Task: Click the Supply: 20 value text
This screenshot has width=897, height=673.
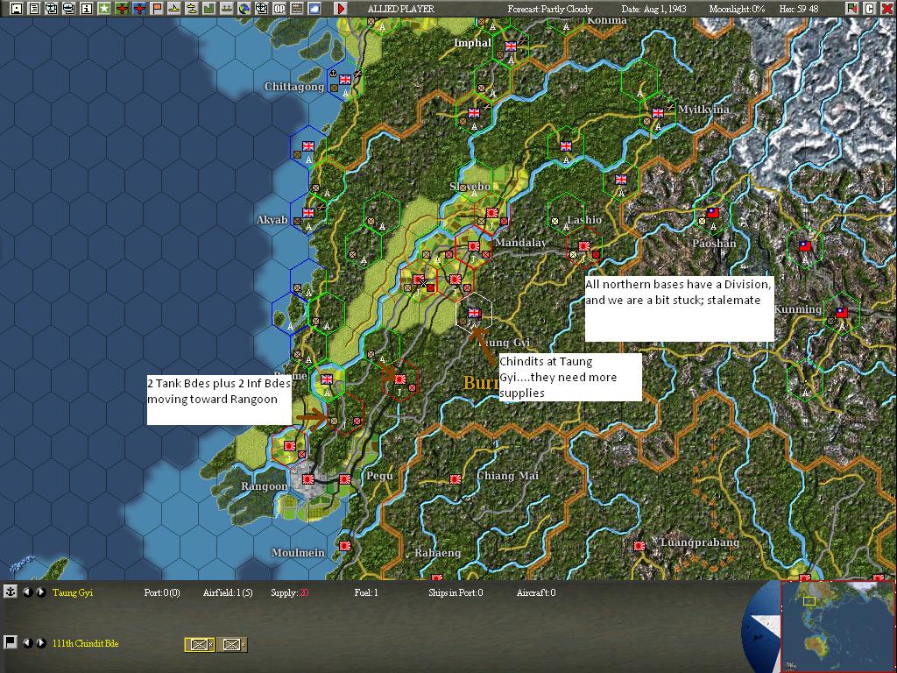Action: point(290,592)
